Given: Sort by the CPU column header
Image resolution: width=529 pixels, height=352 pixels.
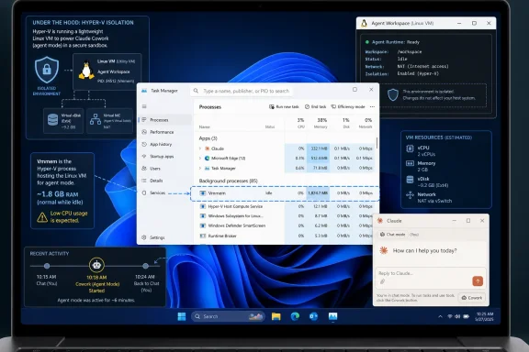Looking at the screenshot, I should (300, 123).
